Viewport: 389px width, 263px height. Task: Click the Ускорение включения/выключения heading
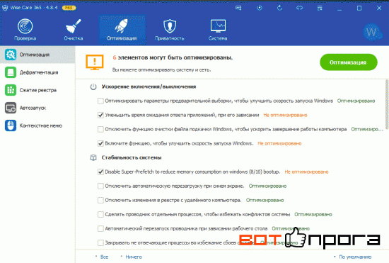point(149,86)
